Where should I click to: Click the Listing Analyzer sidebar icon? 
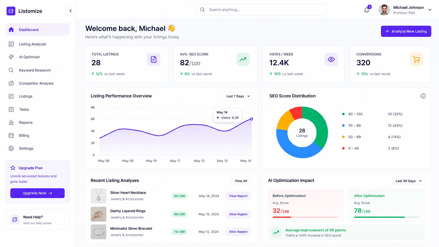[x=11, y=44]
